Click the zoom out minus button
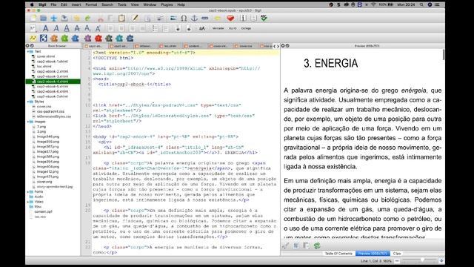 [397, 260]
